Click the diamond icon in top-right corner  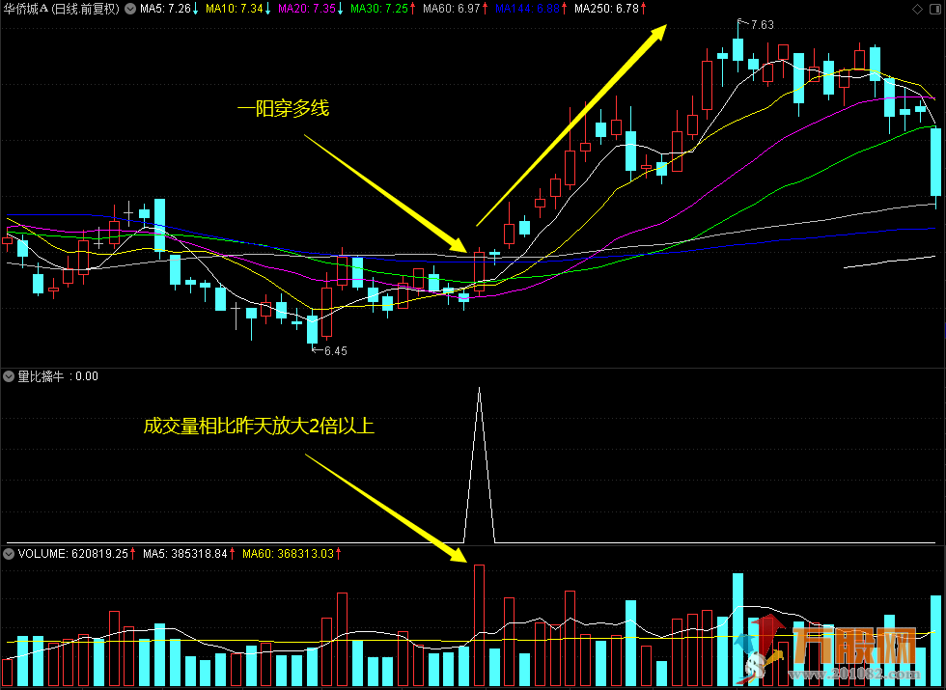coord(917,9)
